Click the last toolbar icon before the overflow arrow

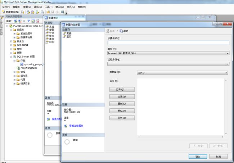(63, 12)
